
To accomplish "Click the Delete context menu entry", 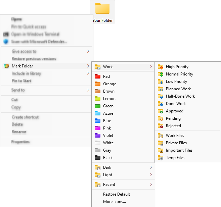I will coord(46,124).
